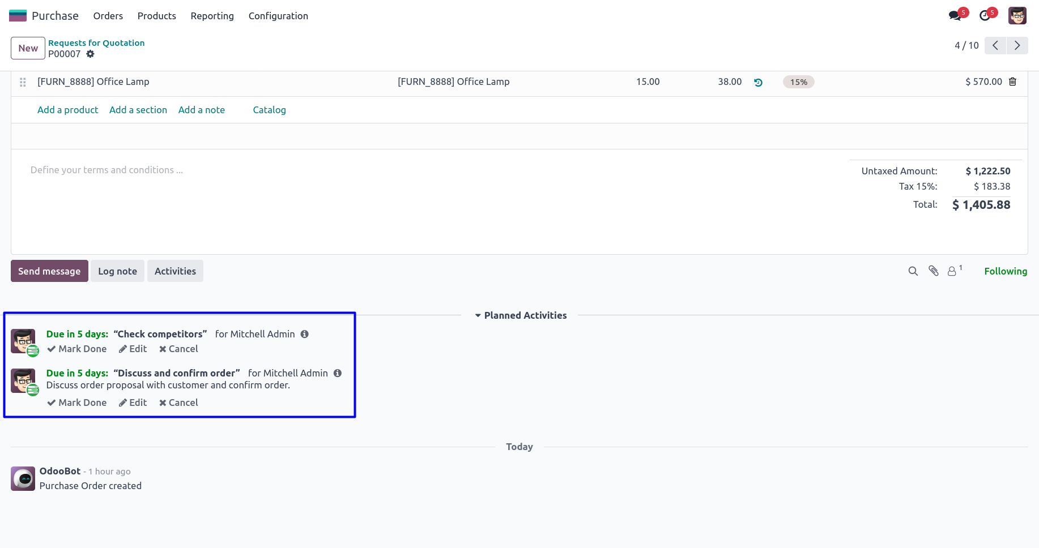
Task: Click the Send message button
Action: pyautogui.click(x=49, y=271)
